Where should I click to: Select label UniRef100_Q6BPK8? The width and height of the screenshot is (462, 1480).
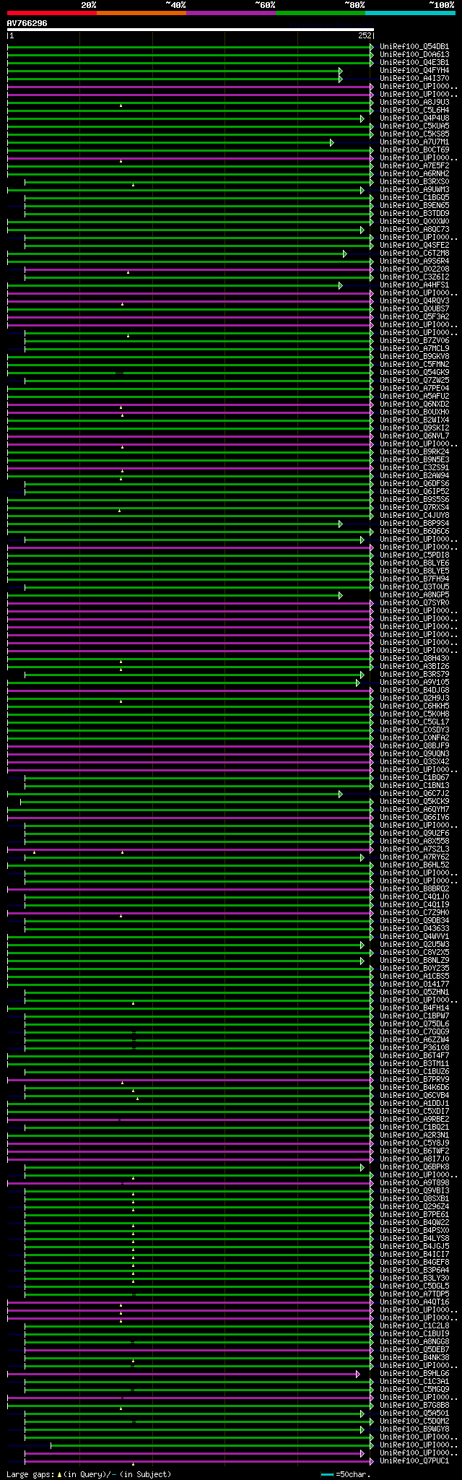[x=414, y=1167]
